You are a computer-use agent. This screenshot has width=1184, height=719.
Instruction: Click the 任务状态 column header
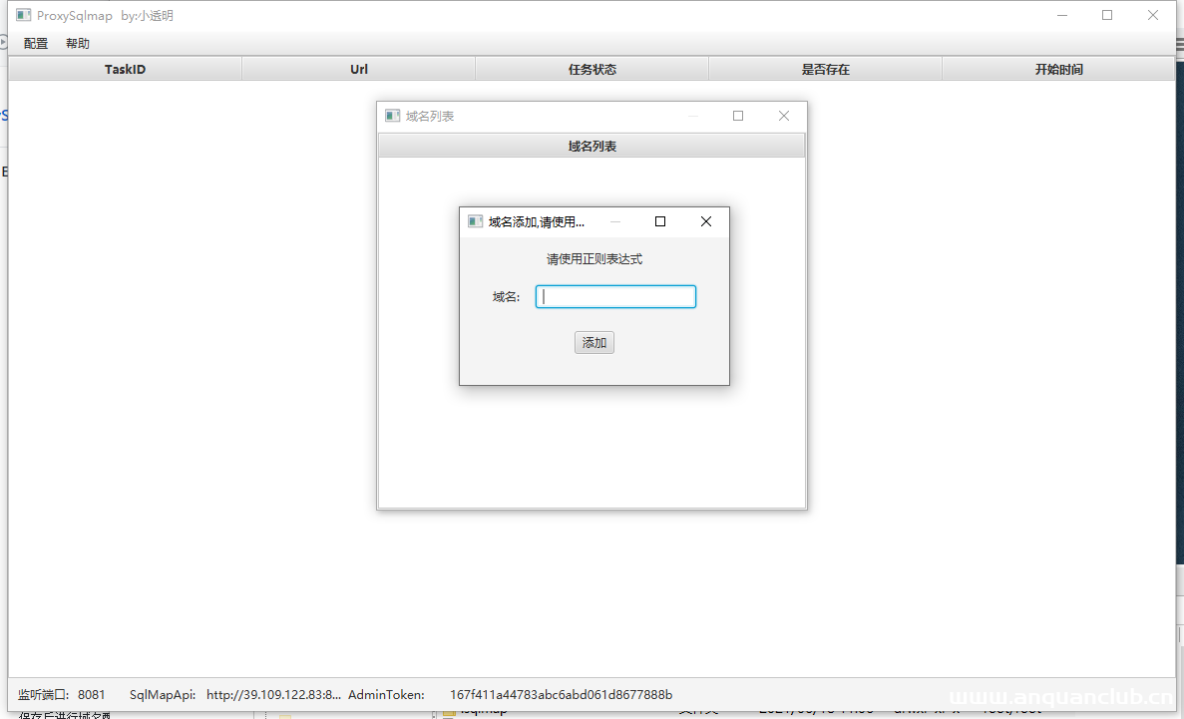592,69
